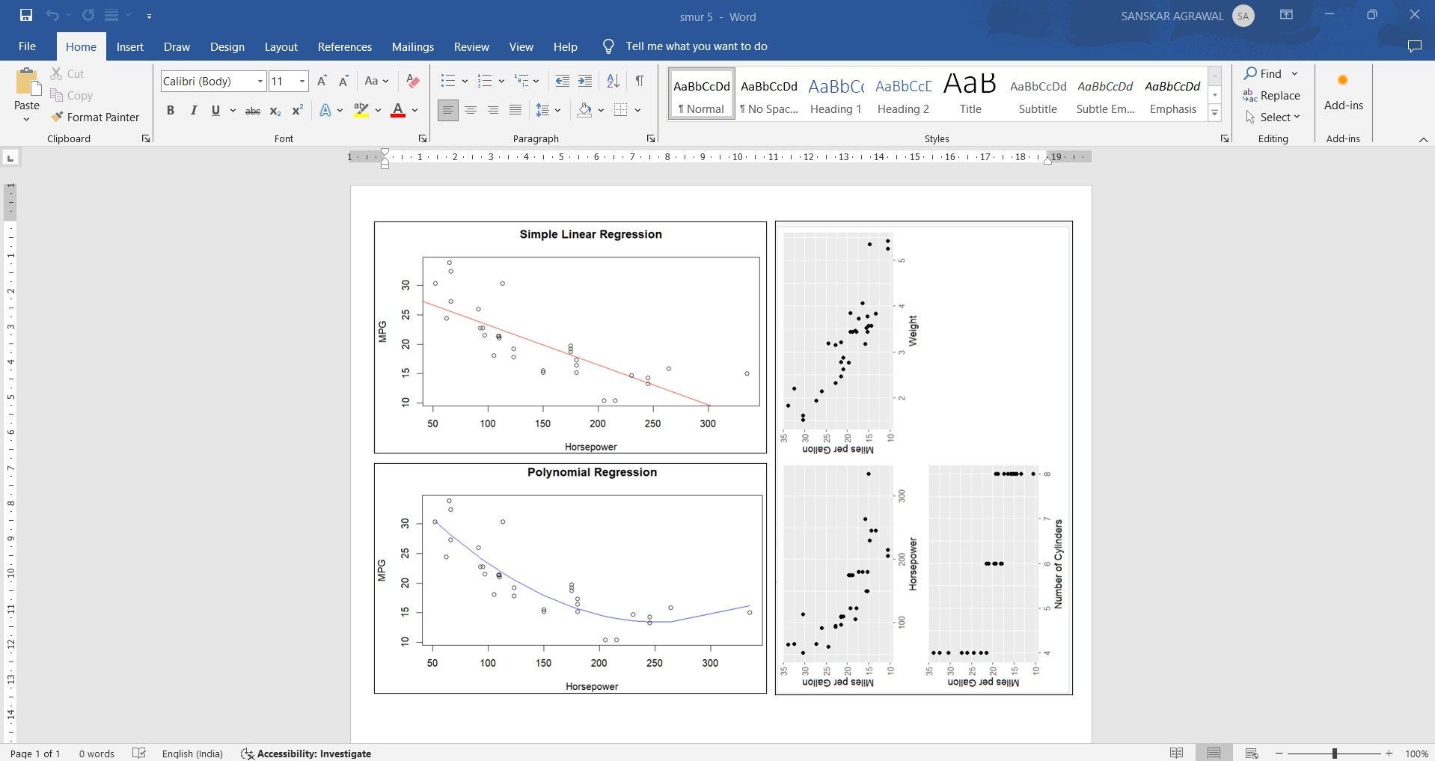Image resolution: width=1435 pixels, height=761 pixels.
Task: Apply italic formatting
Action: (192, 110)
